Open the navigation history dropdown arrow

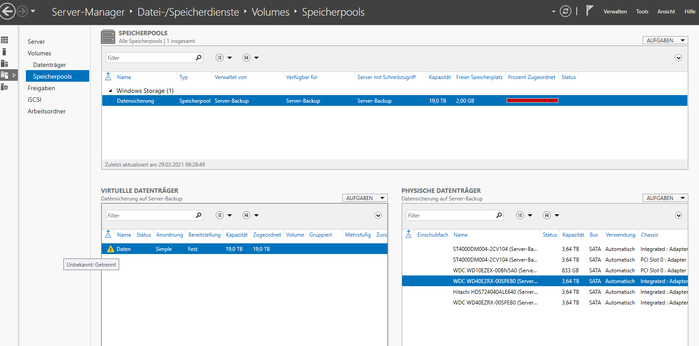[x=33, y=11]
